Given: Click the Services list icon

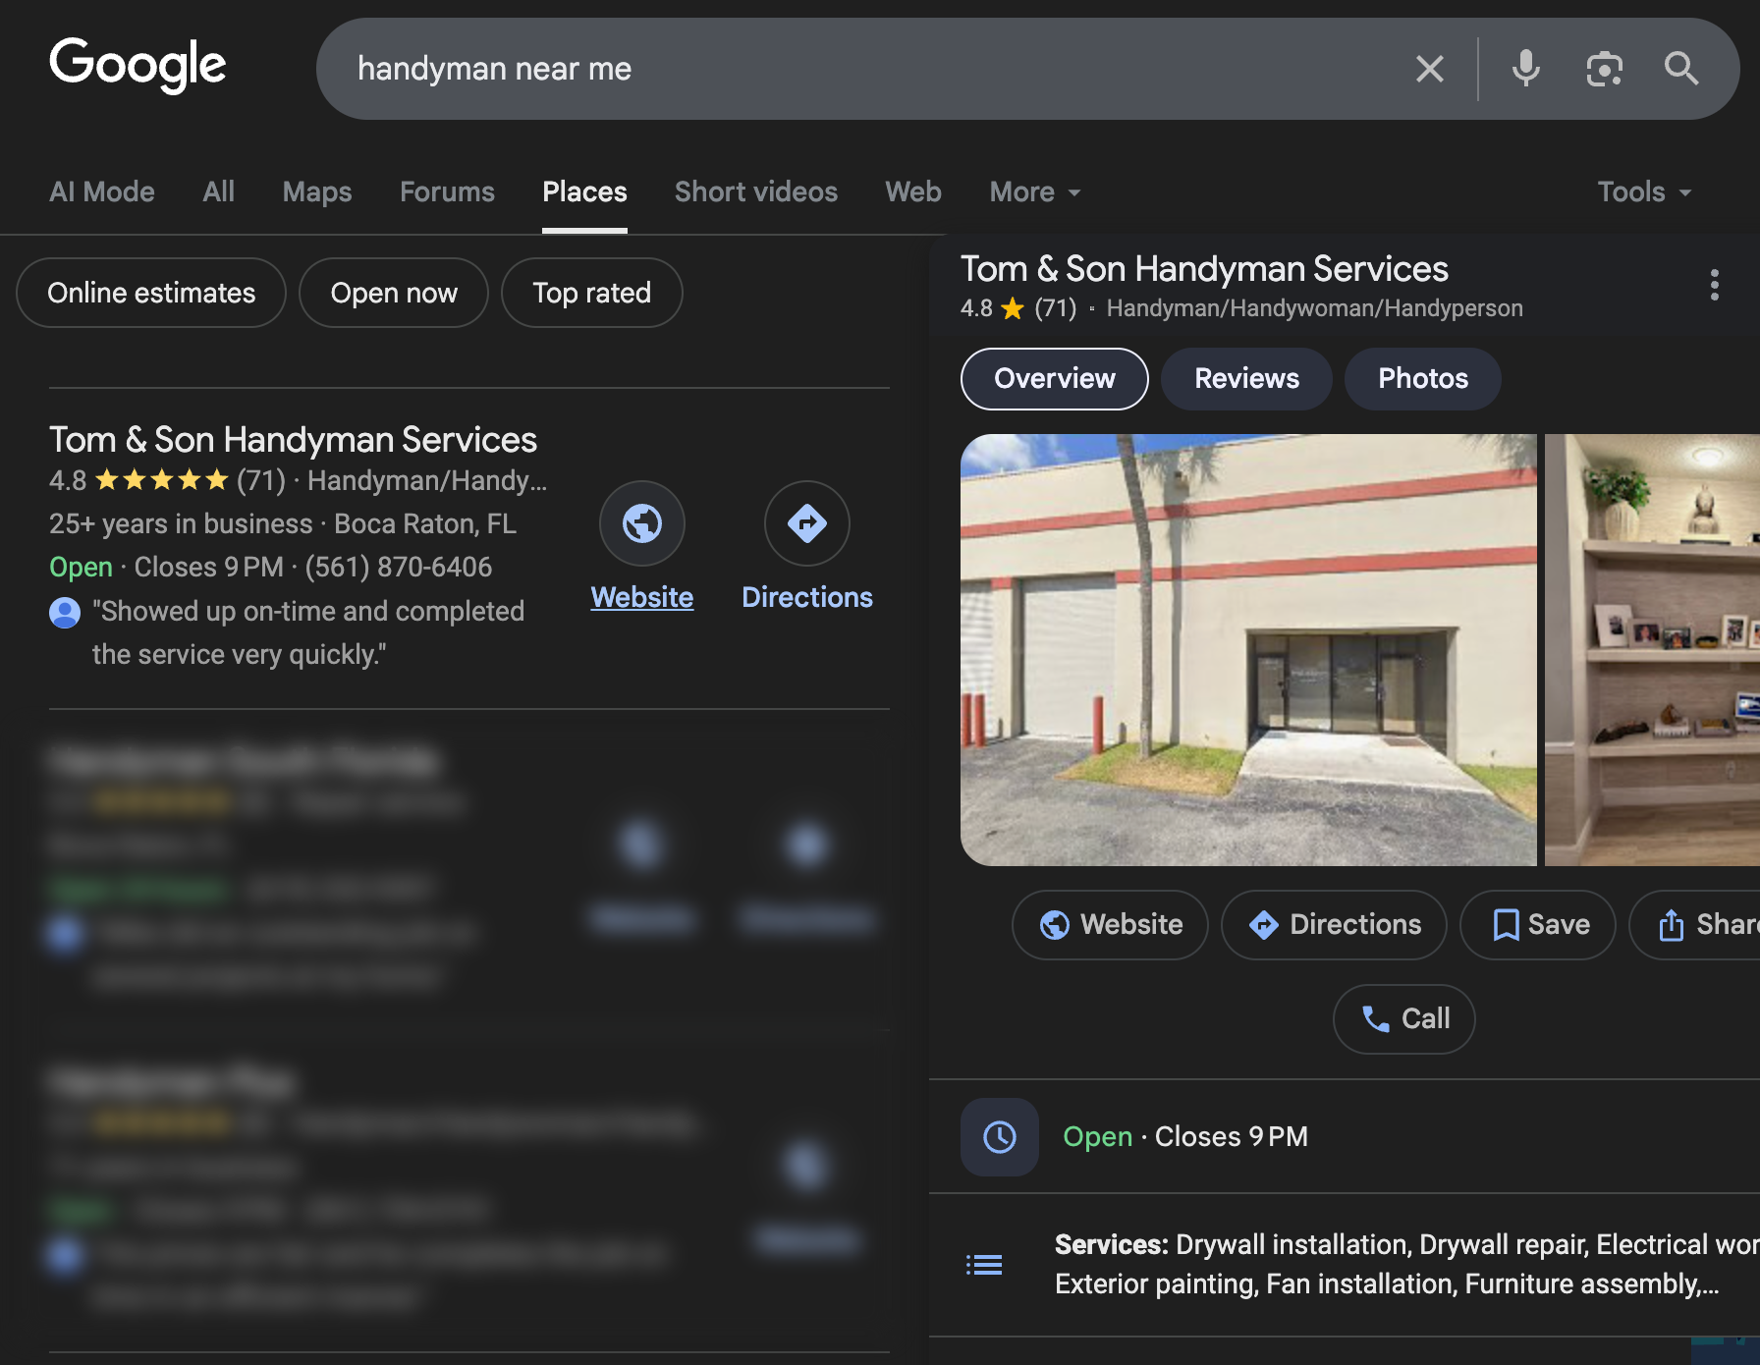Looking at the screenshot, I should [x=984, y=1265].
